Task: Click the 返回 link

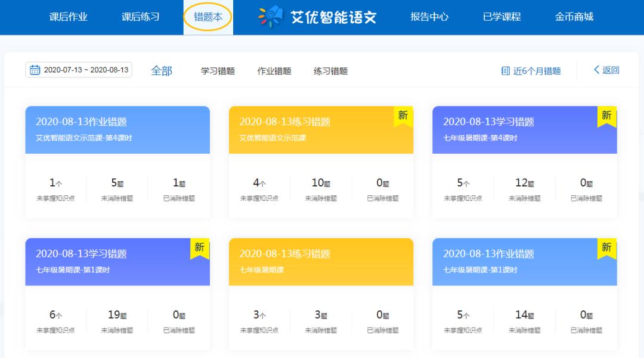Action: point(609,70)
